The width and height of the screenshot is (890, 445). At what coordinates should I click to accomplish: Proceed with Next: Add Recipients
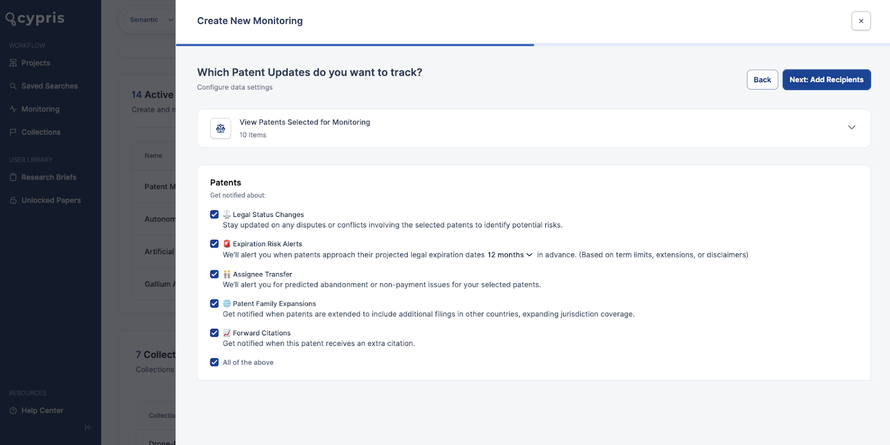(x=826, y=80)
